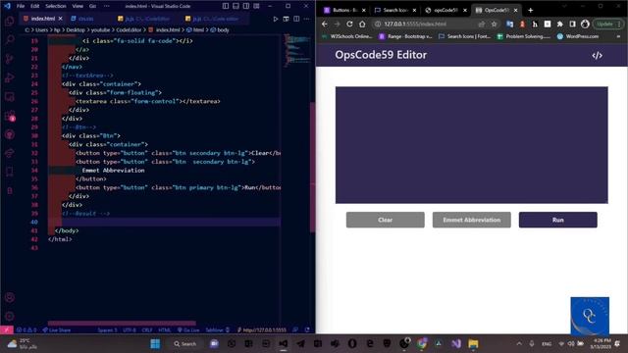The image size is (628, 353).
Task: Click the Clear button on the page
Action: [x=386, y=220]
